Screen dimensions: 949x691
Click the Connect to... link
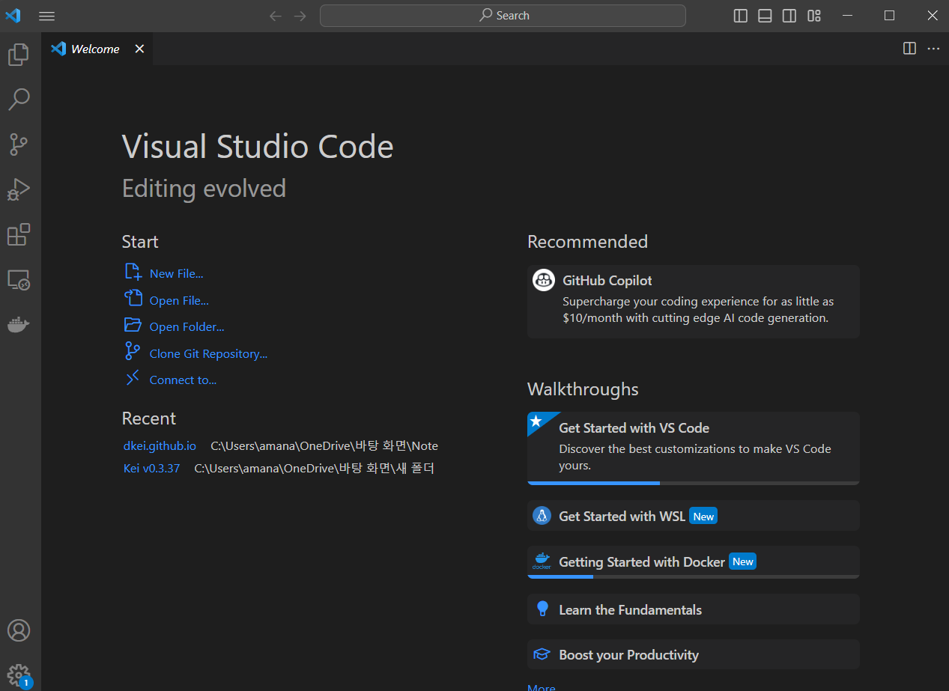tap(183, 380)
